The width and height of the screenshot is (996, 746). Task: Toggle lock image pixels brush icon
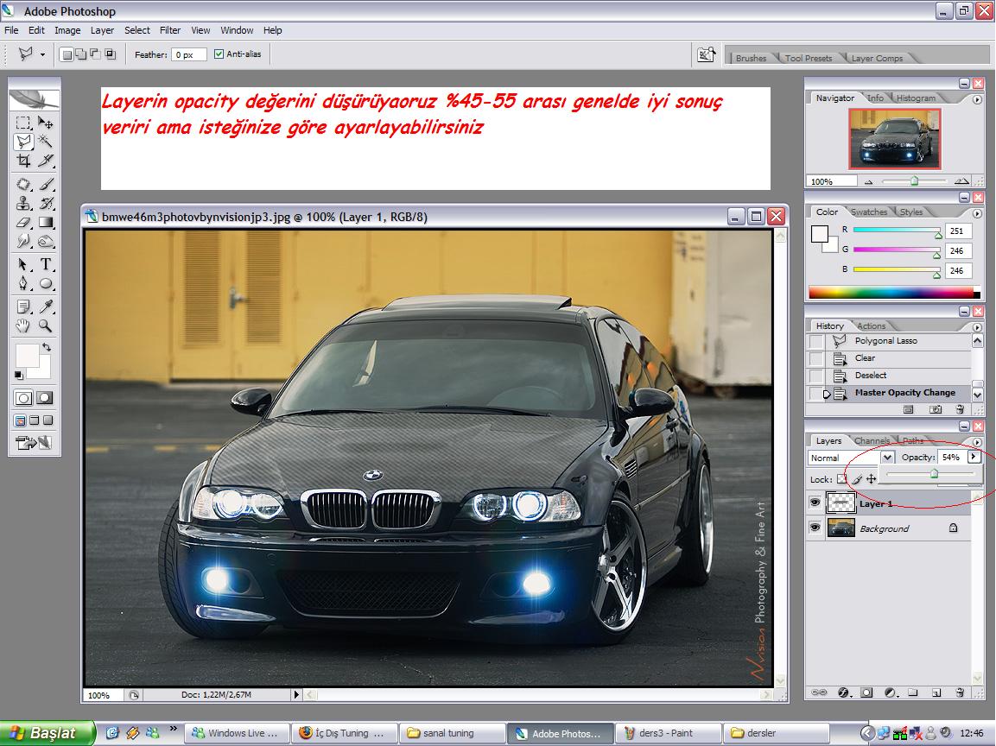pyautogui.click(x=857, y=478)
